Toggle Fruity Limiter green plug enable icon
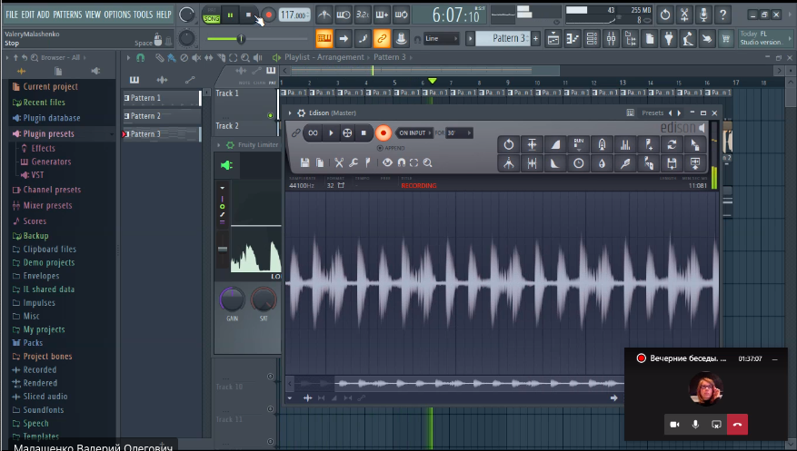 pyautogui.click(x=226, y=164)
